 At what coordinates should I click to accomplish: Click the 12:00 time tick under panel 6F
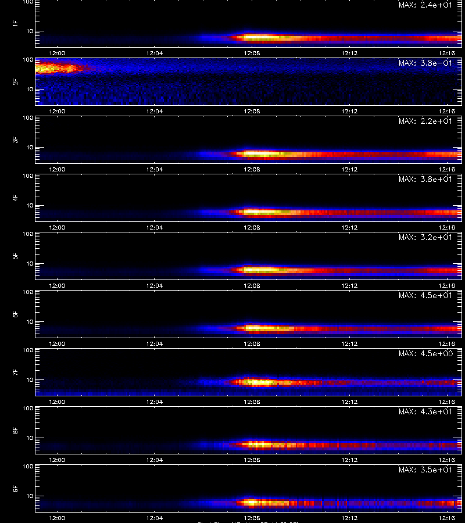pos(57,343)
